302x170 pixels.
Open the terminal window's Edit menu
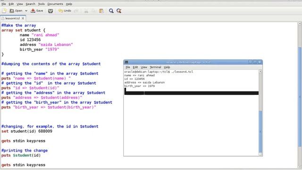[x=135, y=67]
